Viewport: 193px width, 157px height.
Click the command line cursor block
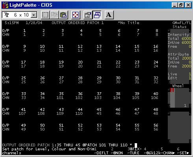coord(136,145)
